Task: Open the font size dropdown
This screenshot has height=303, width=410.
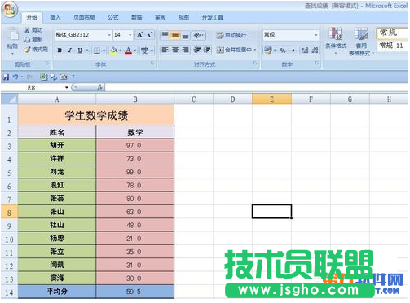Action: click(x=130, y=35)
